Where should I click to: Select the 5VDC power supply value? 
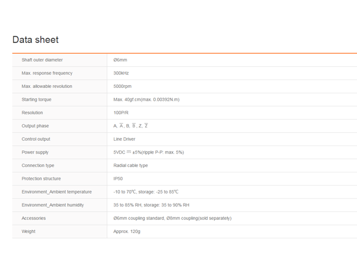148,152
